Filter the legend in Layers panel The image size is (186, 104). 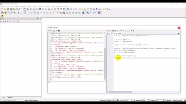pyautogui.click(x=8, y=21)
